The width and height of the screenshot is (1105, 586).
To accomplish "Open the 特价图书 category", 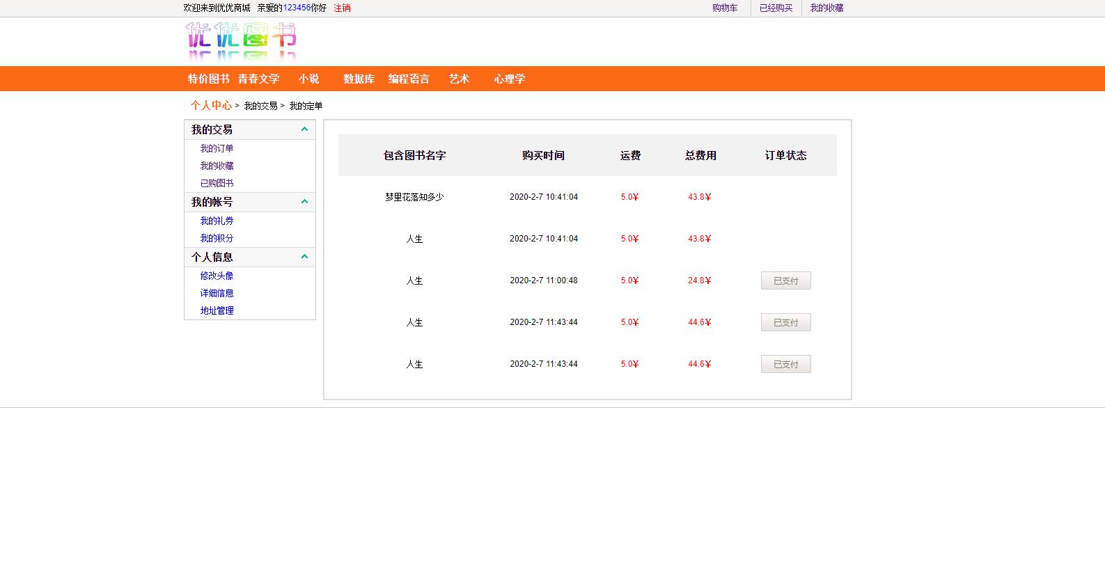I will 208,79.
